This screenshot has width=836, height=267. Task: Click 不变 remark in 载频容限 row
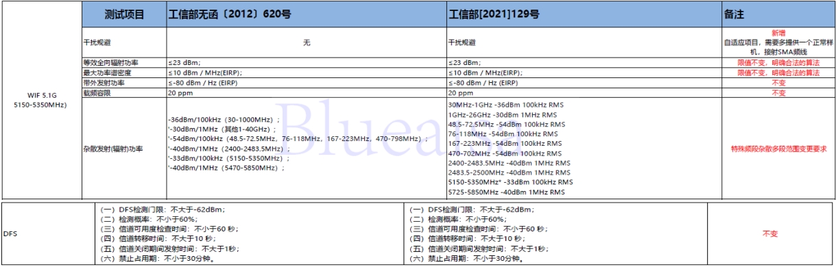point(778,92)
